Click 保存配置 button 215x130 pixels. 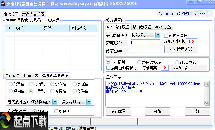[118, 111]
